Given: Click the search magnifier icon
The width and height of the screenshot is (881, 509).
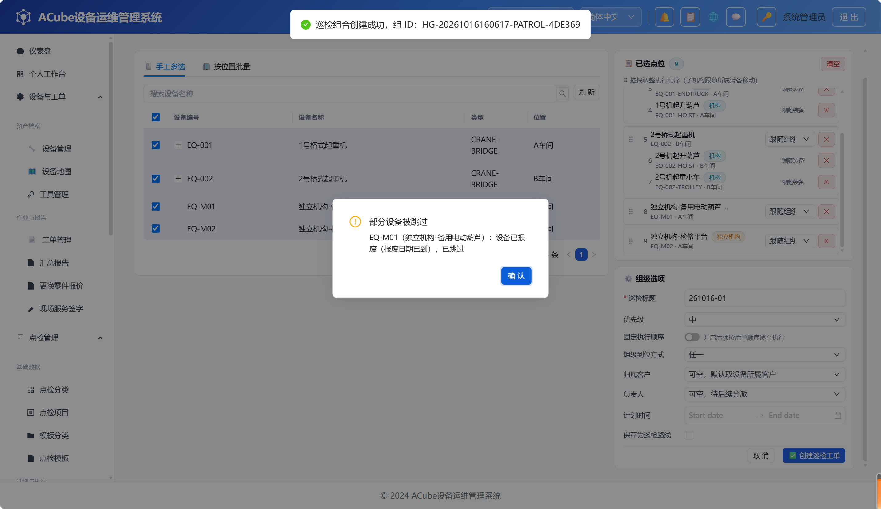Looking at the screenshot, I should pos(562,93).
